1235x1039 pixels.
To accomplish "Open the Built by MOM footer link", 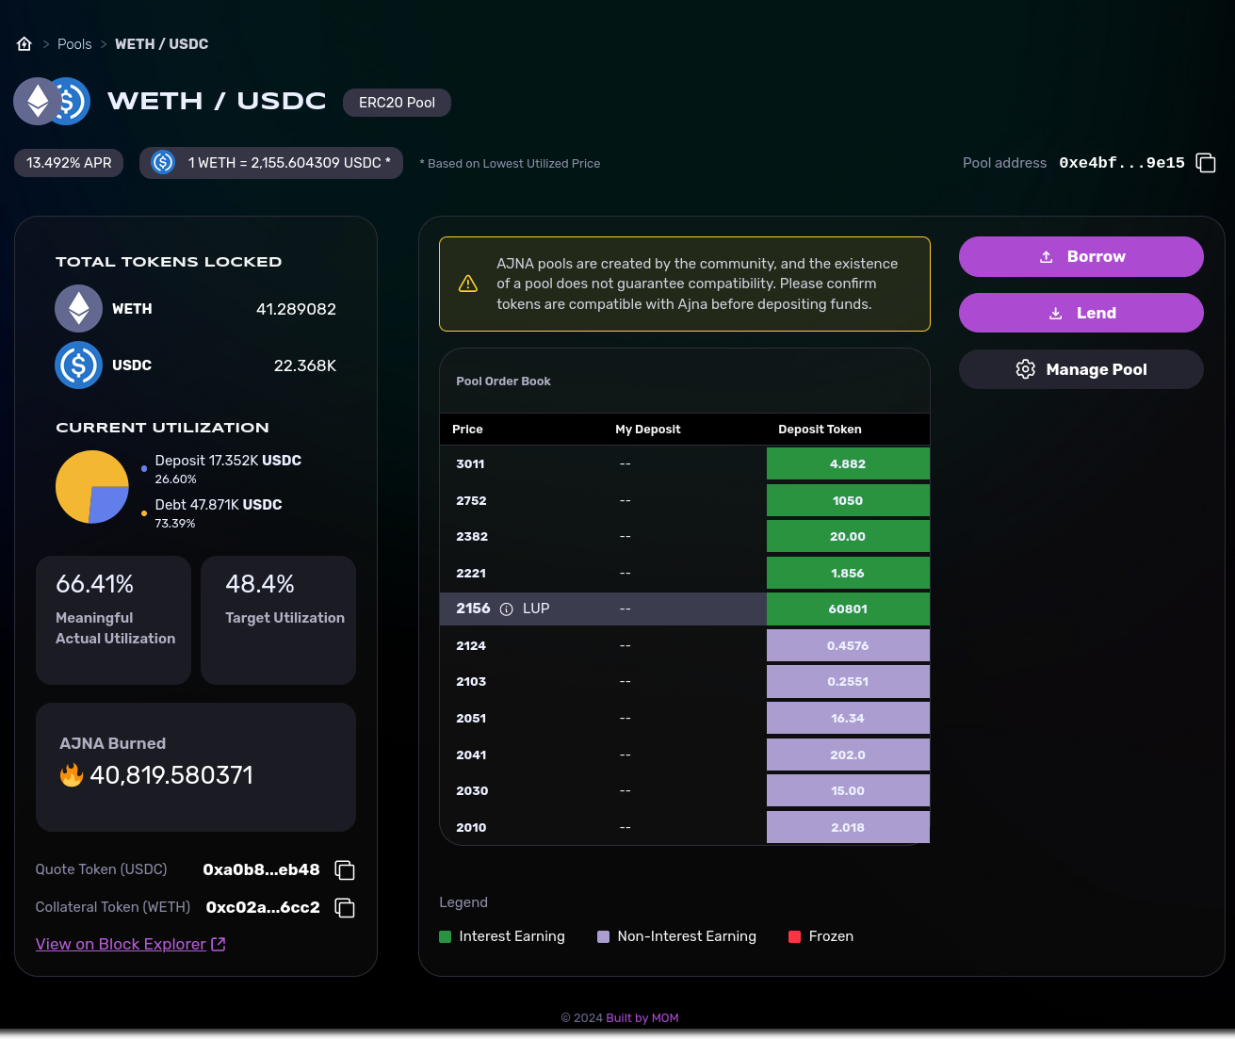I will [x=642, y=1018].
